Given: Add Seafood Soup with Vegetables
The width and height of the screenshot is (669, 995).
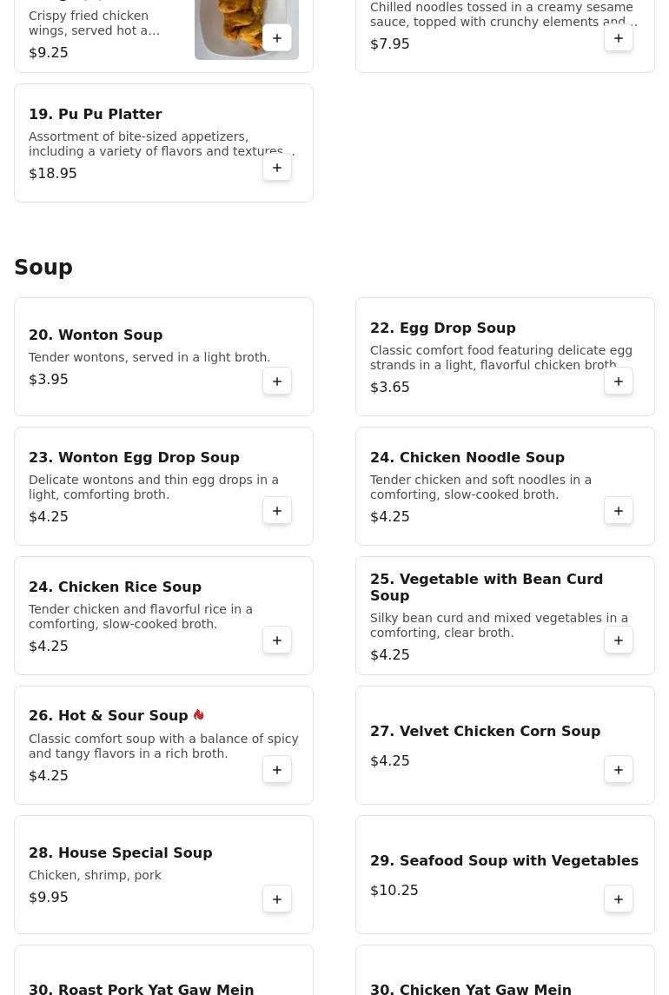Looking at the screenshot, I should [619, 899].
